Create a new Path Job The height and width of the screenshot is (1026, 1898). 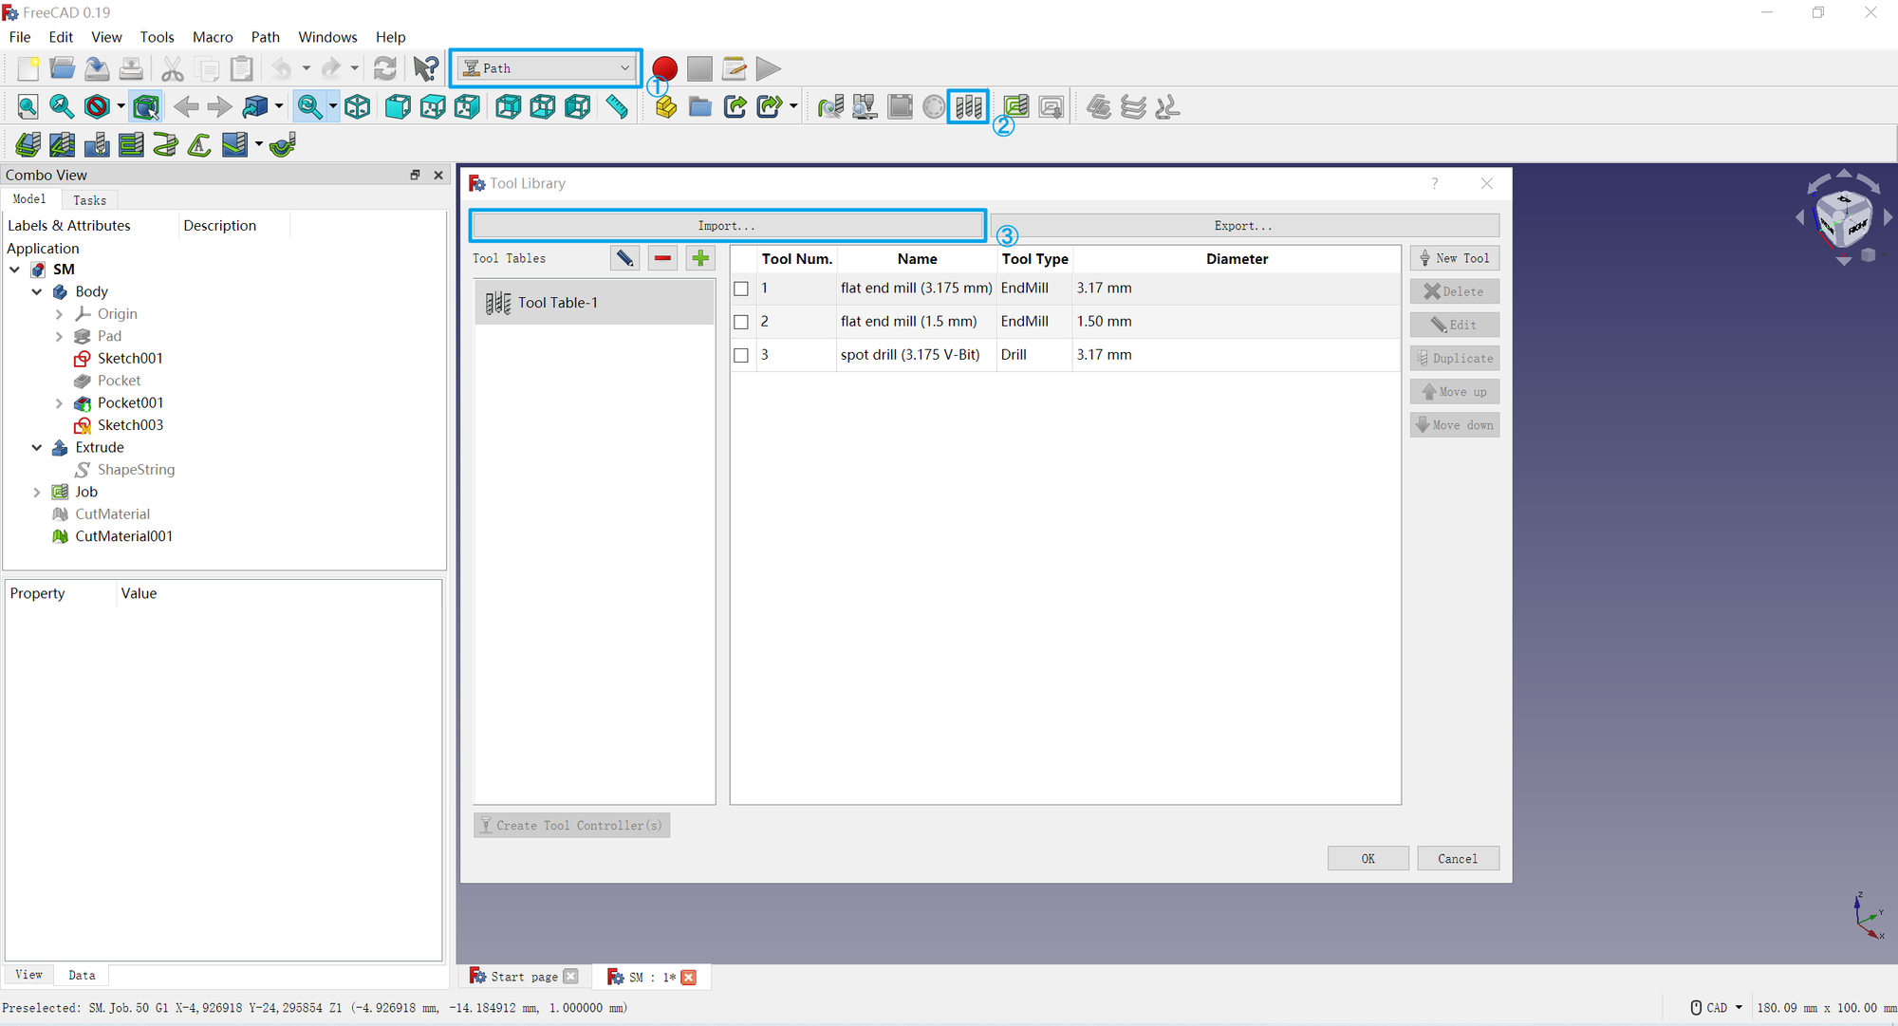(664, 106)
